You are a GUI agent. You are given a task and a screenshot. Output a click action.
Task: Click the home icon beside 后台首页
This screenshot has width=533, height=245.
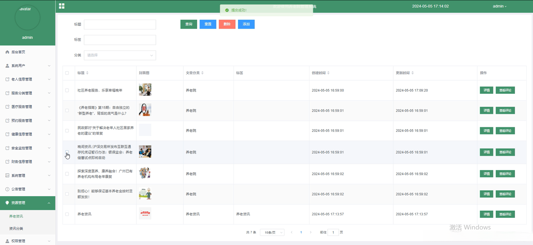coord(7,52)
